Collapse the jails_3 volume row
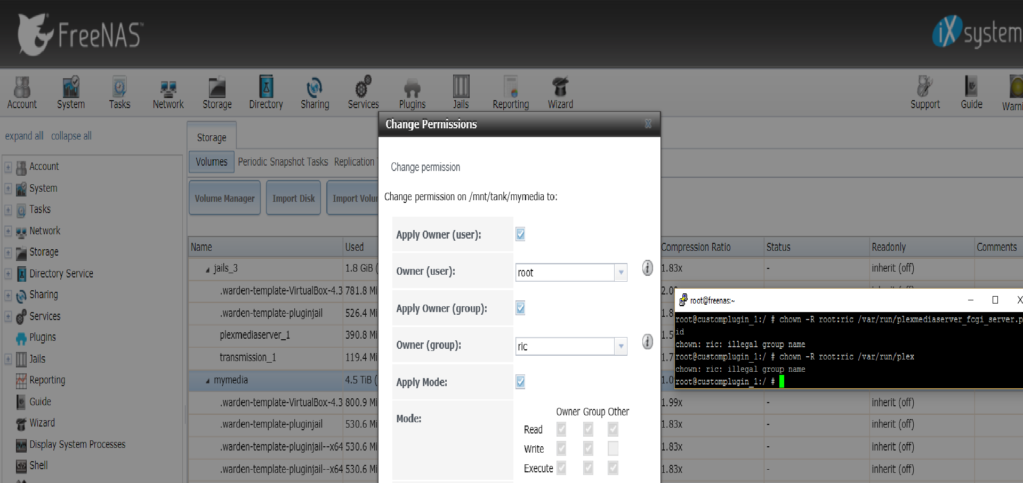The image size is (1023, 483). pyautogui.click(x=207, y=270)
